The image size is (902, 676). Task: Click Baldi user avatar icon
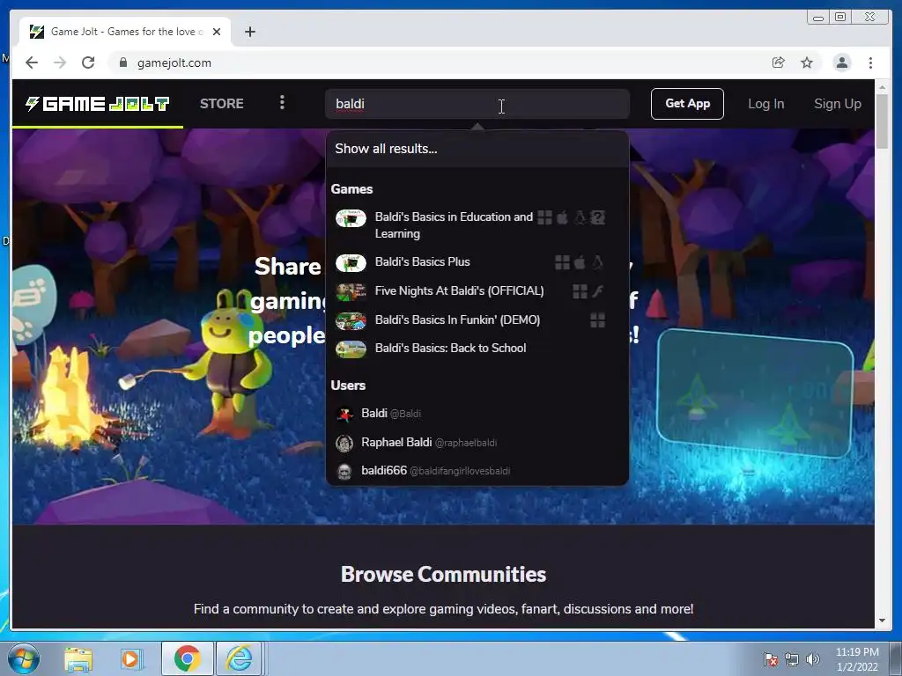344,414
